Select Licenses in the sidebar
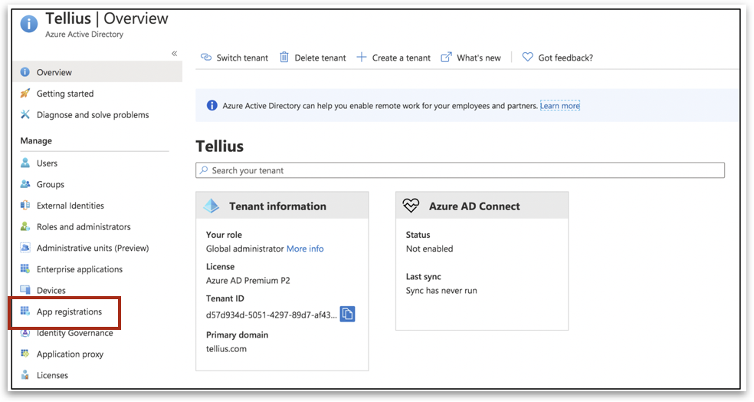 (x=52, y=376)
